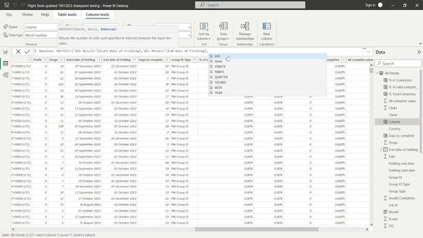
Task: Click the title bar Search box
Action: tap(250, 5)
